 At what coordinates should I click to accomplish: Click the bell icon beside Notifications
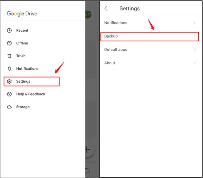(x=9, y=69)
